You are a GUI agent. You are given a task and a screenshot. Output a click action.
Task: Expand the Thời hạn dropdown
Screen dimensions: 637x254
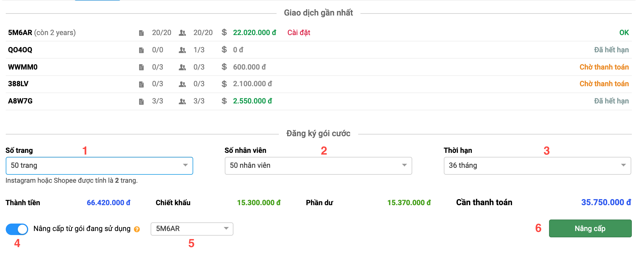tap(537, 166)
